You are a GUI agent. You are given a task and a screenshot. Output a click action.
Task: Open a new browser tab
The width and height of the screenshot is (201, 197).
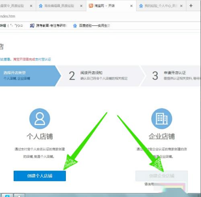pos(191,6)
